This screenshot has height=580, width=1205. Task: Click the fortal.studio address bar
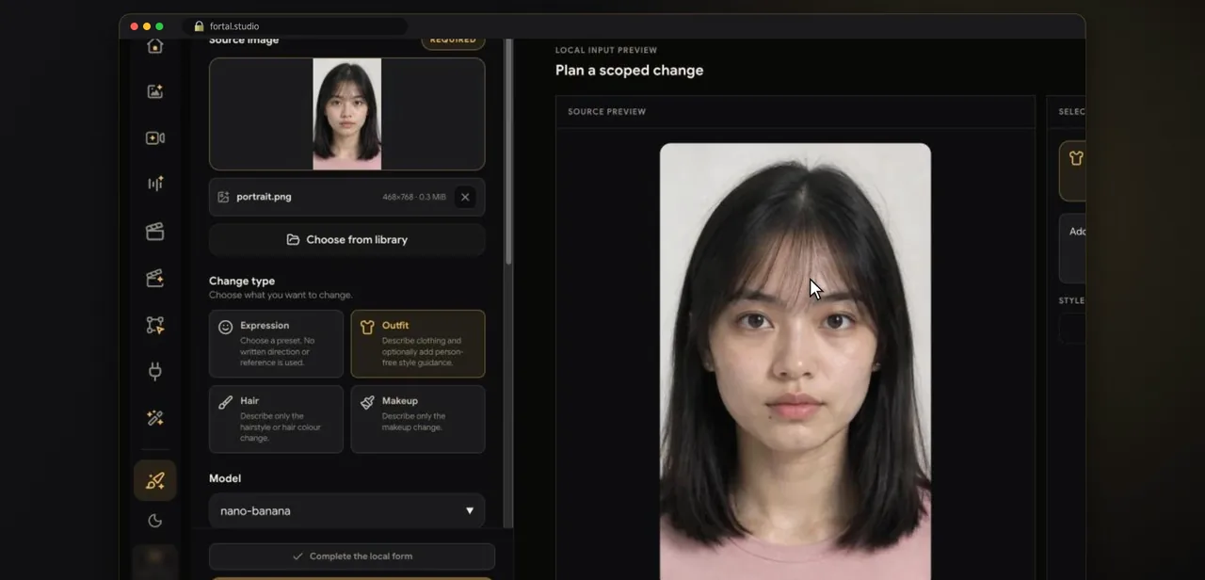coord(297,26)
